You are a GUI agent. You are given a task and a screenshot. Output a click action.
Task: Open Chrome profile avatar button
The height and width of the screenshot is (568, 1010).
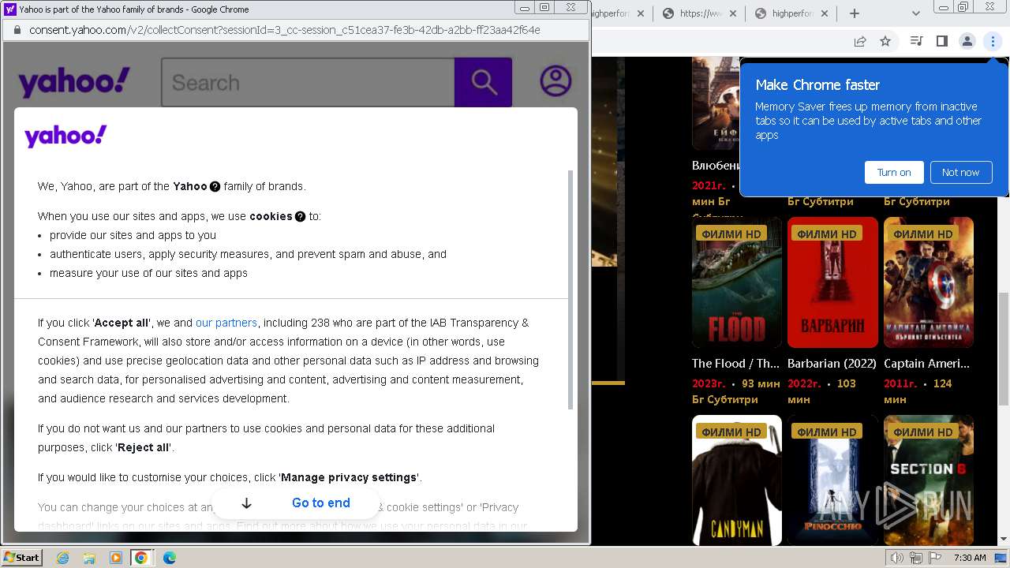(967, 41)
